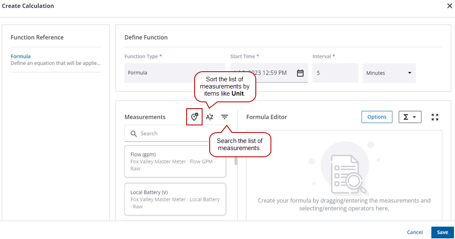Click the A-Z sort measurements icon
Screen dimensions: 455x239
210,117
